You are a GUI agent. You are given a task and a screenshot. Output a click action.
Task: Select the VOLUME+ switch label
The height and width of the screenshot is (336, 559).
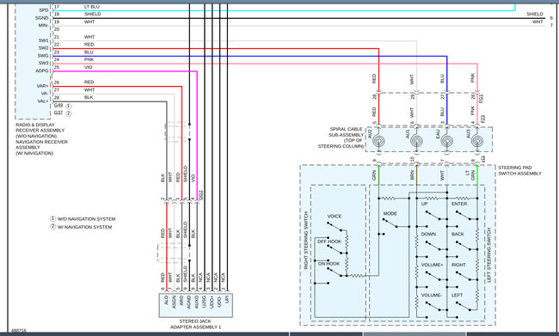[432, 265]
